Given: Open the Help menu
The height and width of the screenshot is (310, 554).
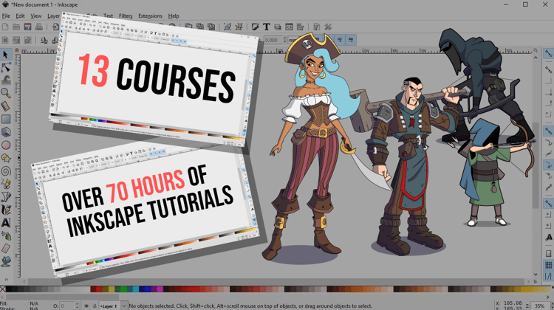Looking at the screenshot, I should pos(174,16).
